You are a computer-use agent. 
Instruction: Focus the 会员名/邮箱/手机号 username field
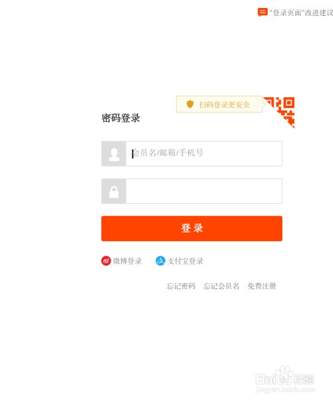click(x=204, y=154)
